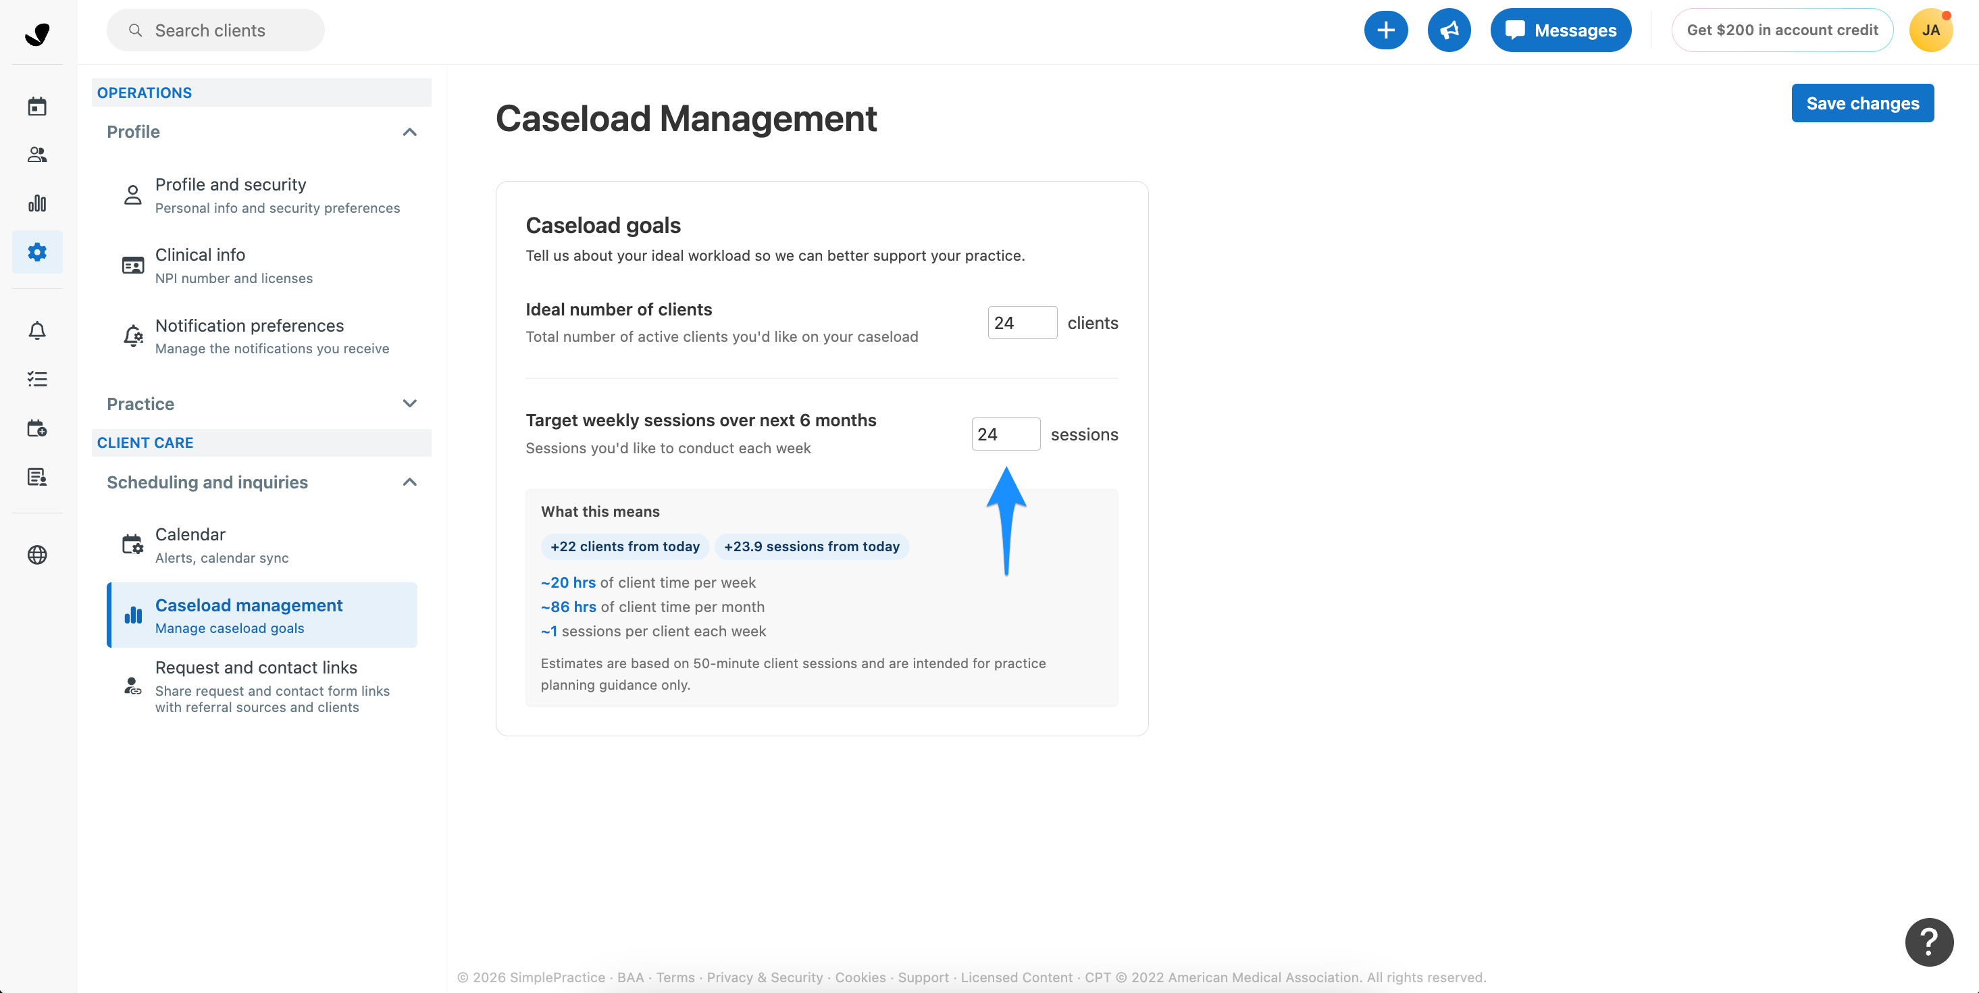Open the help question mark button
Screen dimensions: 1979x993
(x=1928, y=942)
